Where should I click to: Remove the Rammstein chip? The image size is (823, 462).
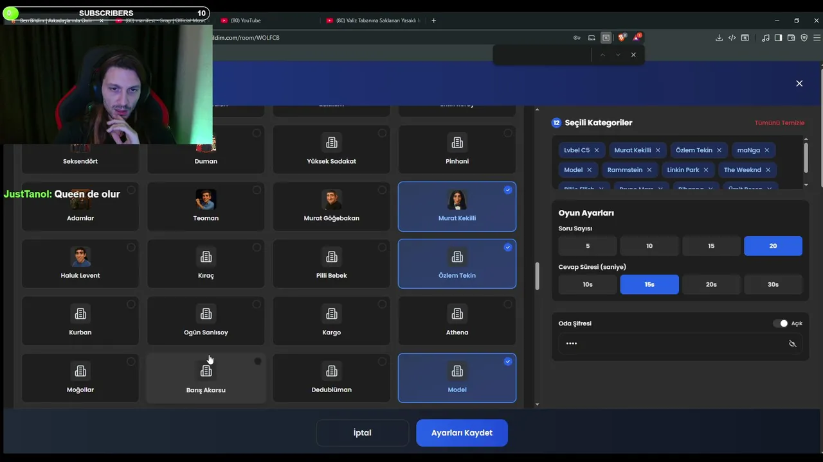(x=649, y=170)
